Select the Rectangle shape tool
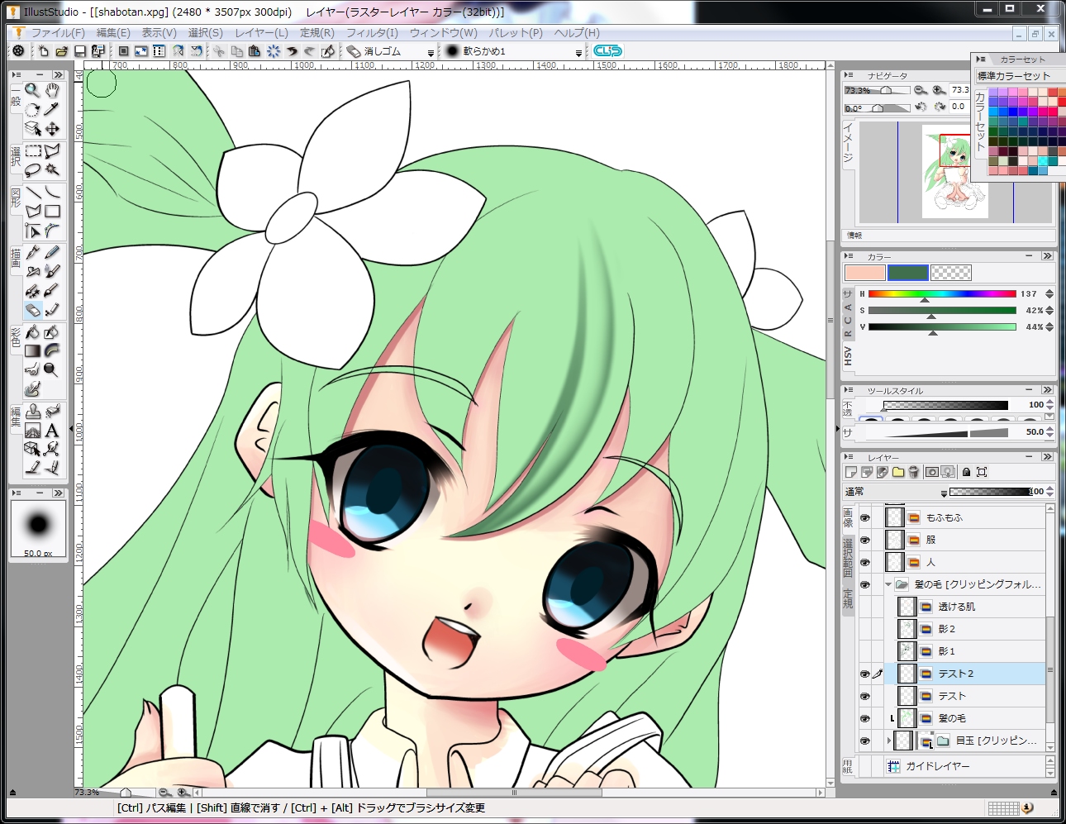The width and height of the screenshot is (1066, 824). point(52,212)
